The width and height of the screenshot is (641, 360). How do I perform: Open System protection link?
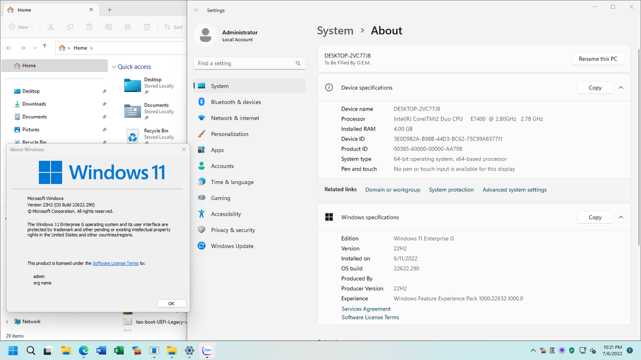(x=451, y=189)
